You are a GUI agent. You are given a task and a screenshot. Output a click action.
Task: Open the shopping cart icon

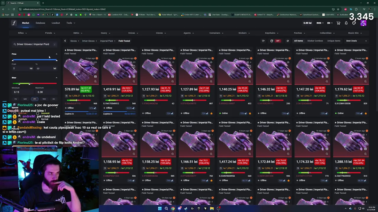coord(338,23)
